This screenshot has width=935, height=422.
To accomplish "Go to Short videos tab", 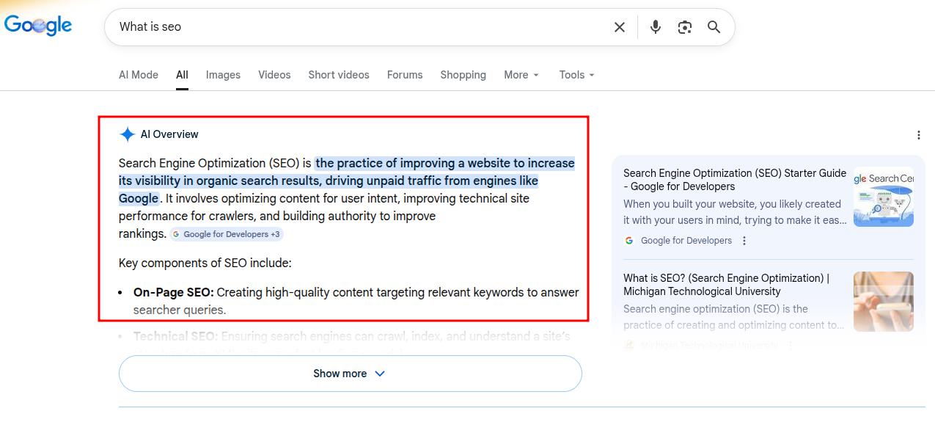I will pyautogui.click(x=339, y=75).
